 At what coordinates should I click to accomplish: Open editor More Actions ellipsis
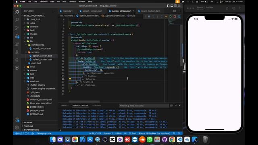179,11
